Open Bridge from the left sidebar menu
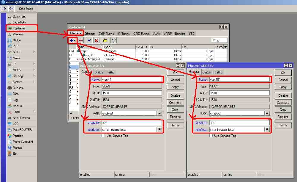The height and width of the screenshot is (182, 297). [17, 40]
